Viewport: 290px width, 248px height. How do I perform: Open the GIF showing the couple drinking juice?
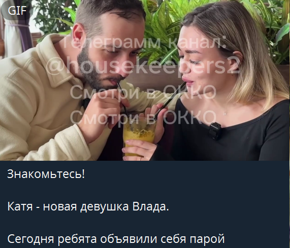click(x=145, y=80)
